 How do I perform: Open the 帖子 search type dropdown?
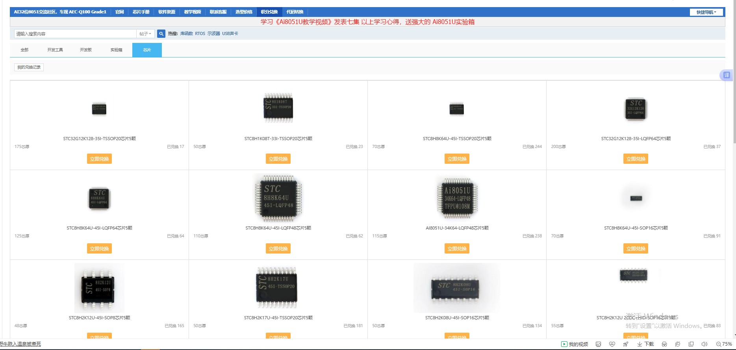pos(145,34)
